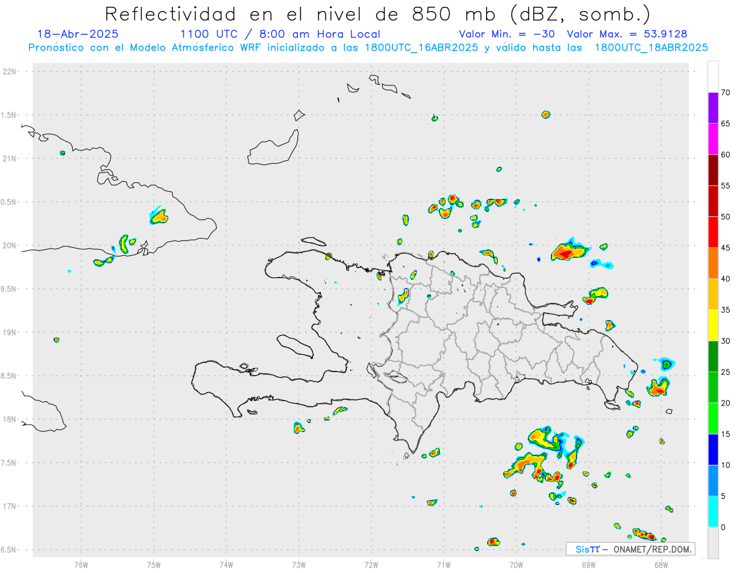Click the 73W longitude axis label
Image resolution: width=742 pixels, height=573 pixels.
coord(299,564)
